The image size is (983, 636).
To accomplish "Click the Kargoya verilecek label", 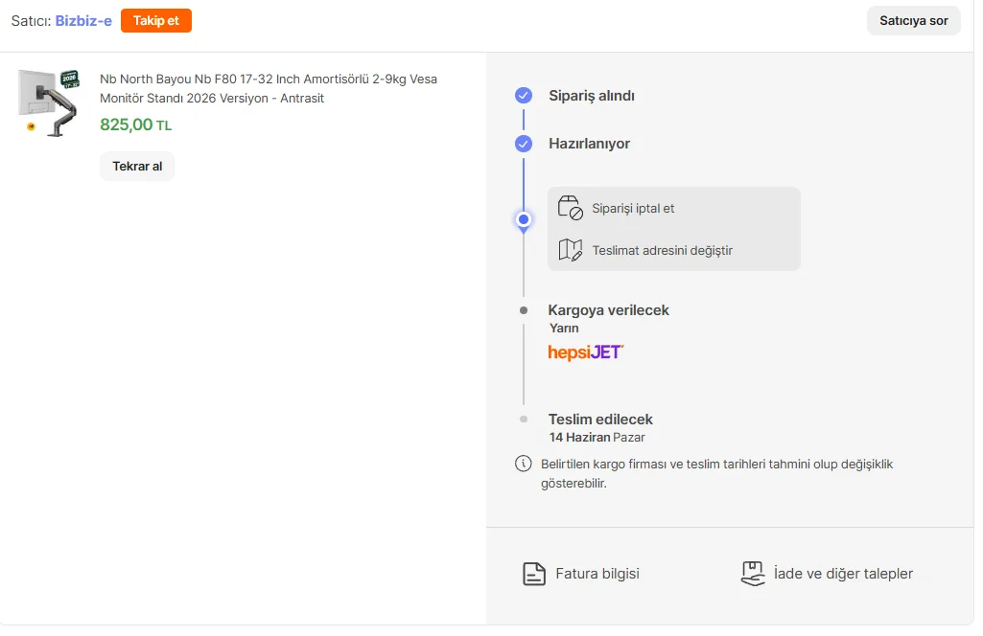I will coord(609,310).
